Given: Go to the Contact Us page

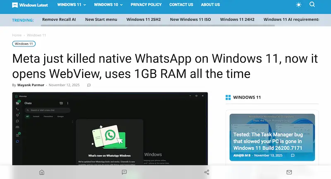Looking at the screenshot, I should (181, 5).
